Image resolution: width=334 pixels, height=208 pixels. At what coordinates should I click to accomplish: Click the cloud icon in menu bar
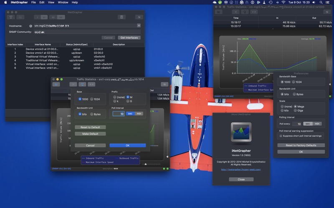pyautogui.click(x=215, y=2)
